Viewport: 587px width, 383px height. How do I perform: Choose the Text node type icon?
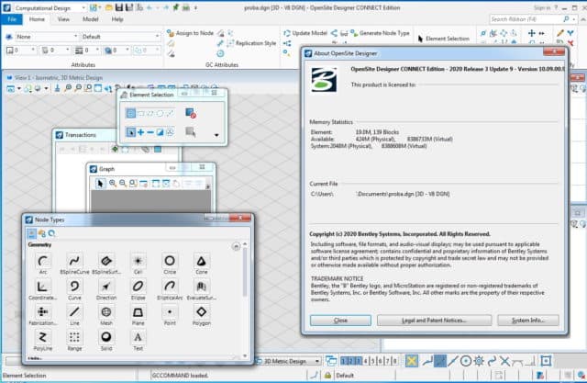[138, 339]
